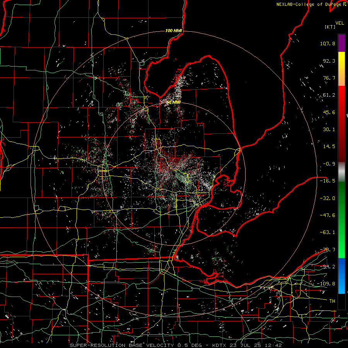The width and height of the screenshot is (348, 348).
Task: Click the -0.9 velocity scale value
Action: tap(329, 164)
